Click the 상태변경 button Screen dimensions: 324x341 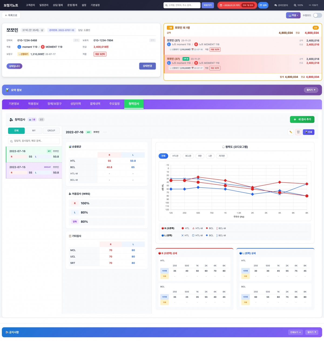pos(147,66)
